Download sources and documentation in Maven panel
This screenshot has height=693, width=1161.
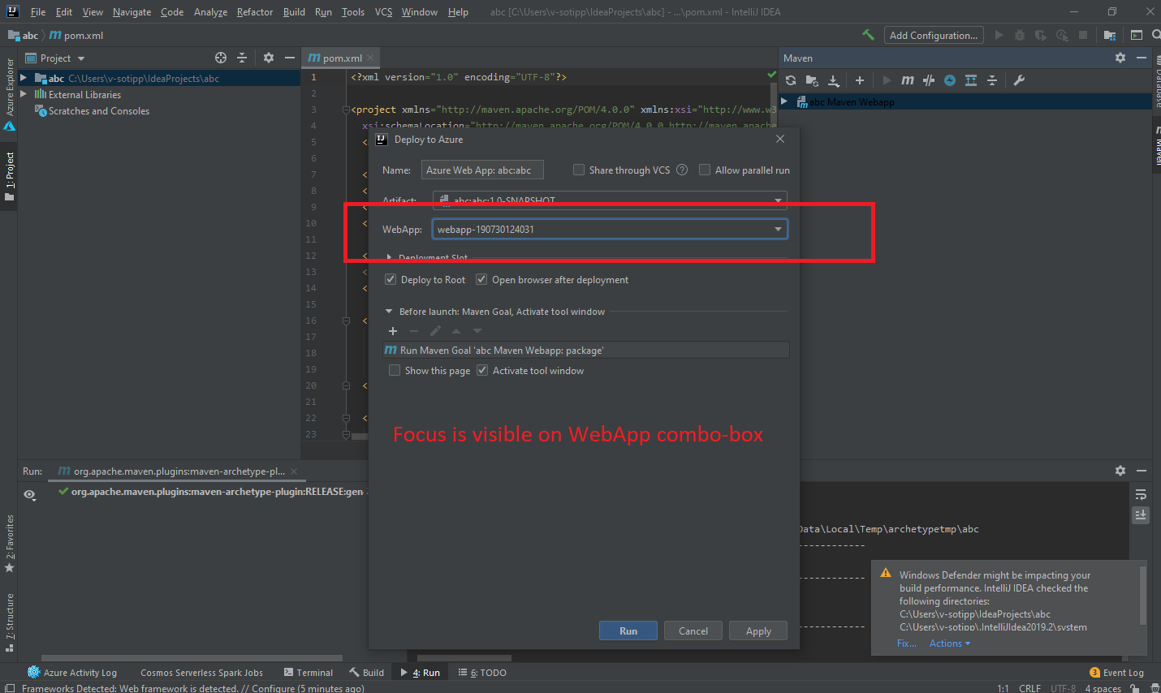833,80
